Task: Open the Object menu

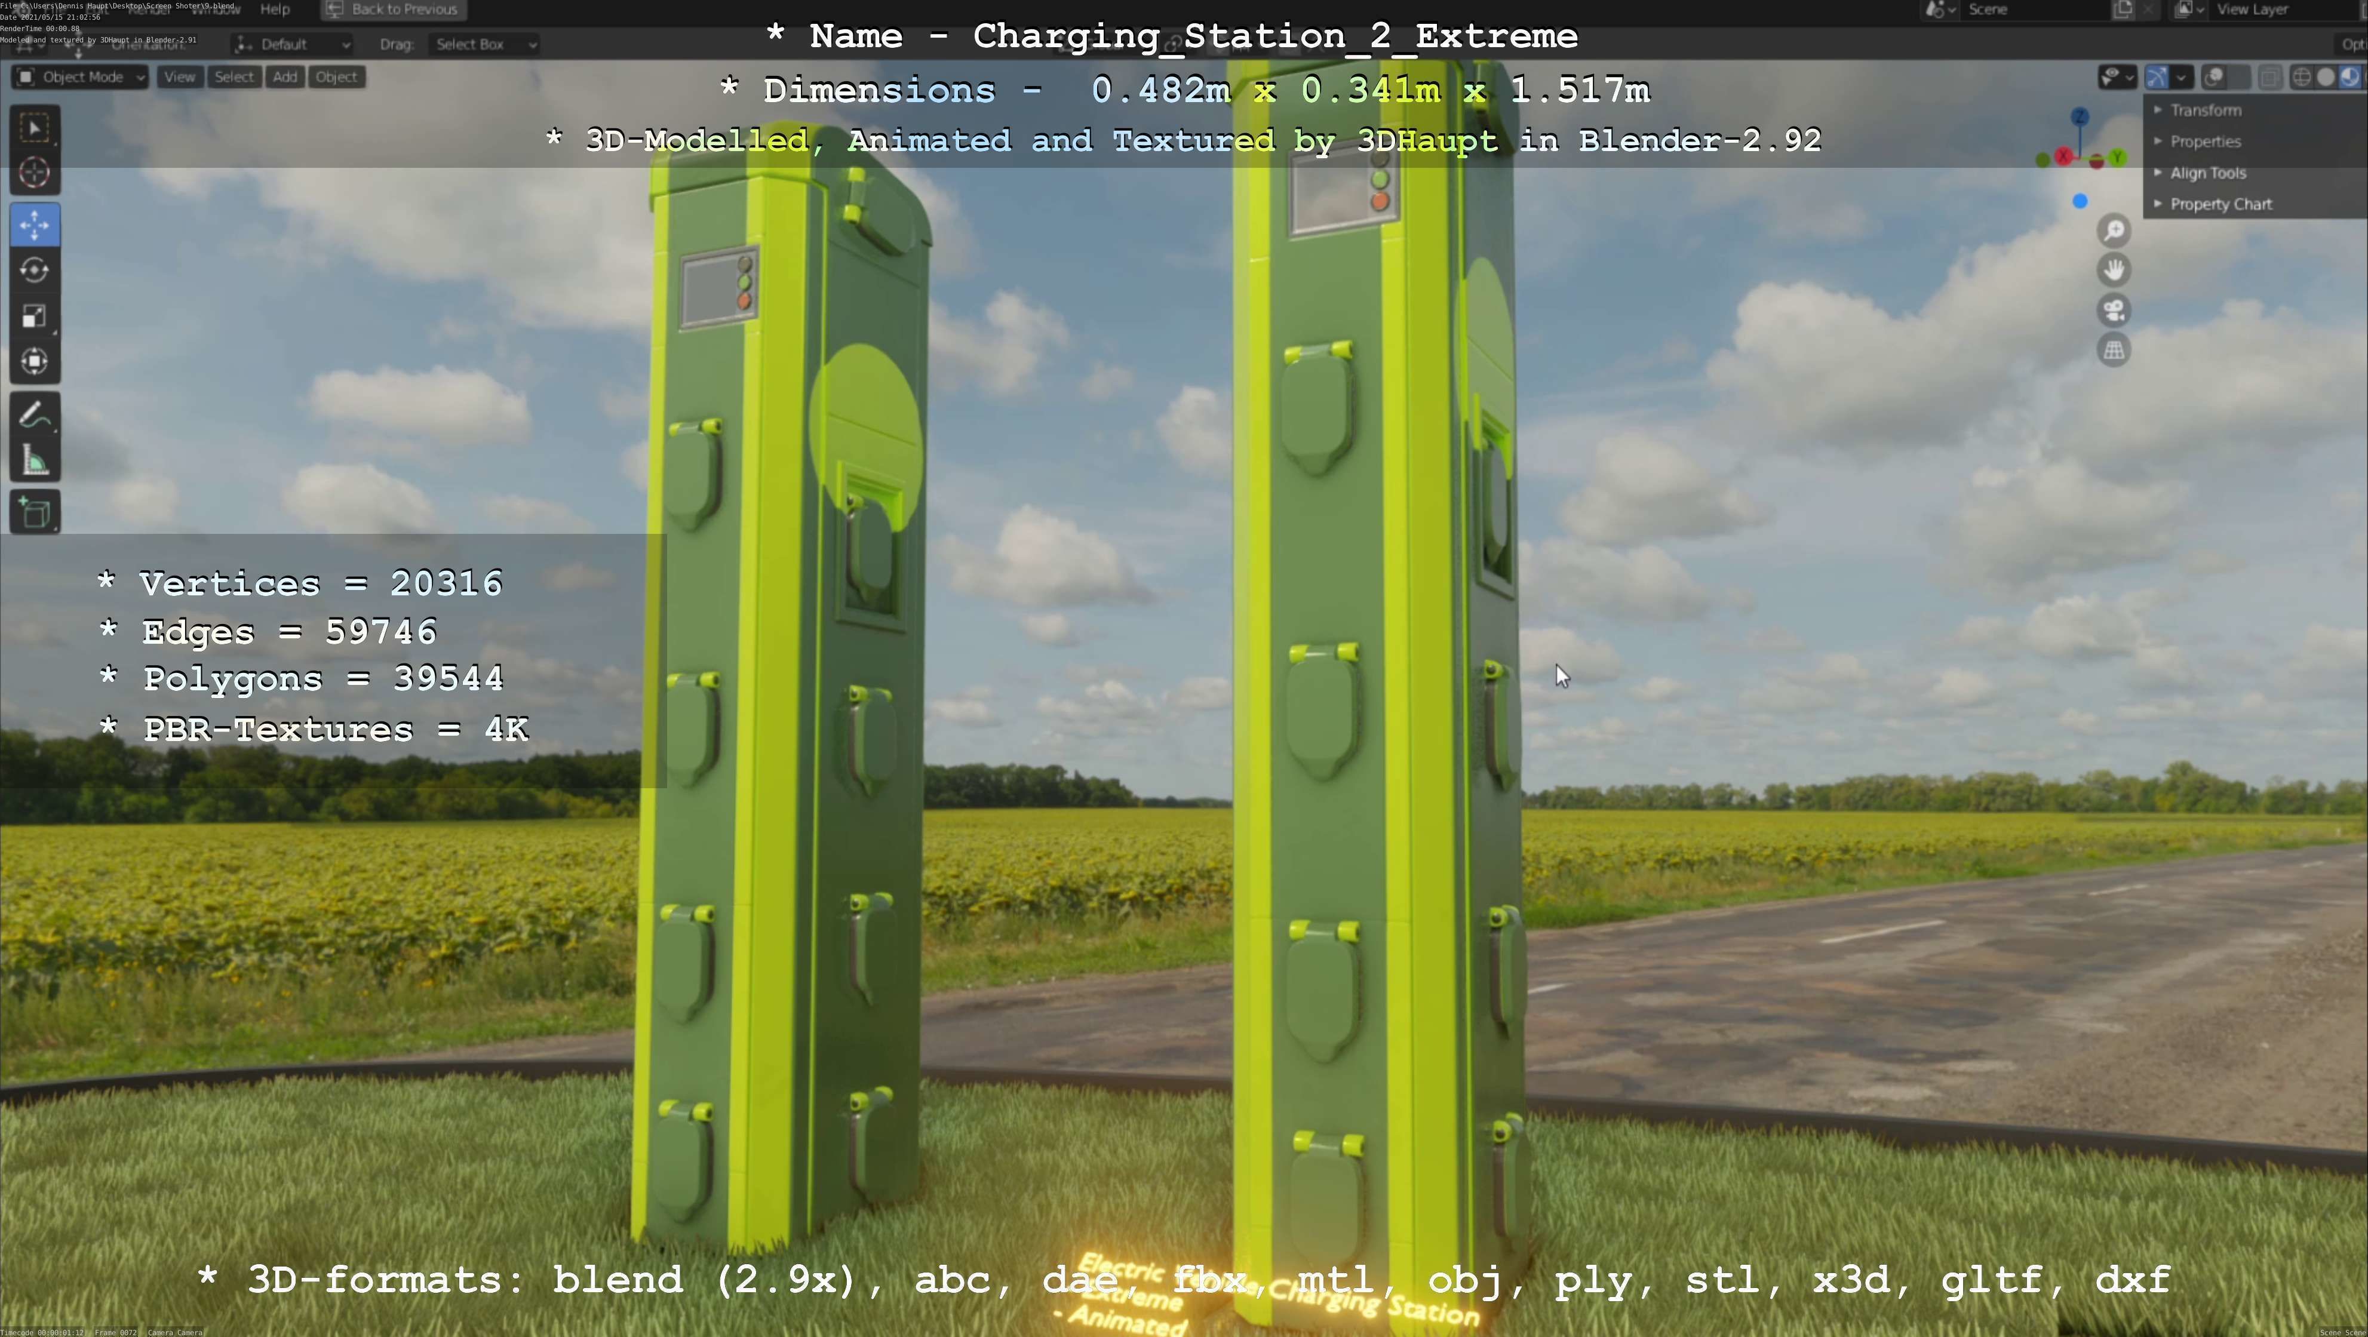Action: tap(336, 77)
